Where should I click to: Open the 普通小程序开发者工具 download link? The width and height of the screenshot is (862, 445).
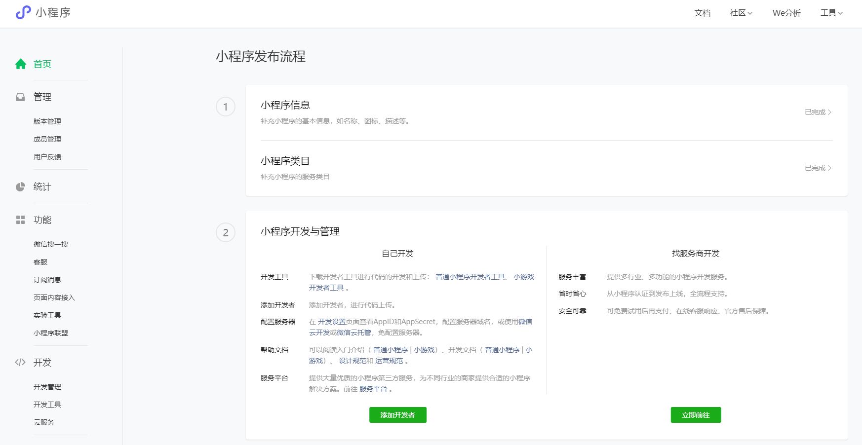470,277
